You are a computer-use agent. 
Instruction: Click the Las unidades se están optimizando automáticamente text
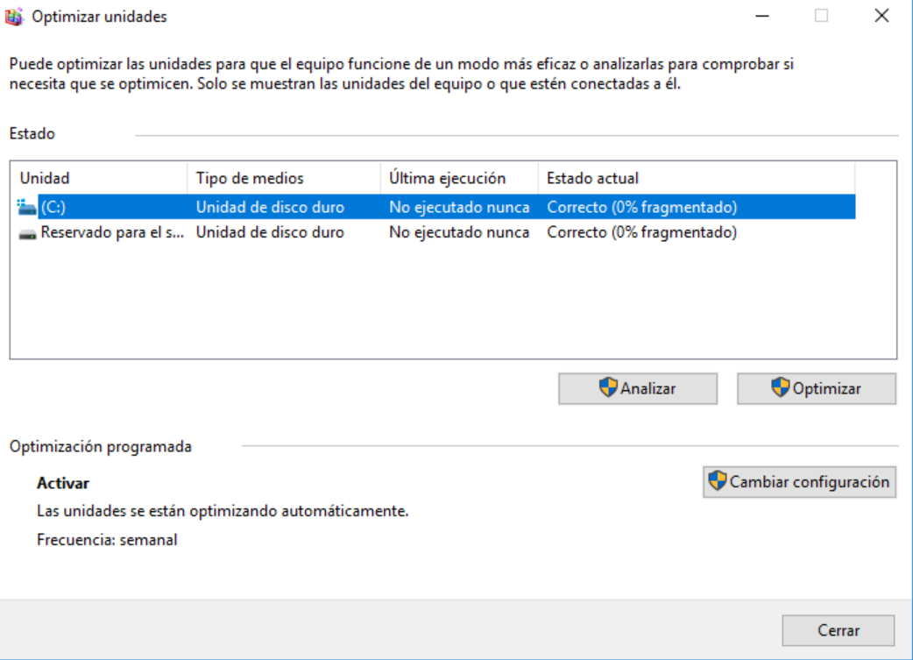[x=223, y=511]
